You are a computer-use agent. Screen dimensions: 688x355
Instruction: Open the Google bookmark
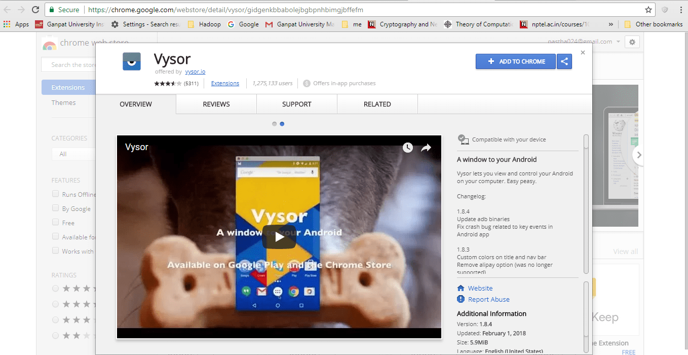point(243,24)
